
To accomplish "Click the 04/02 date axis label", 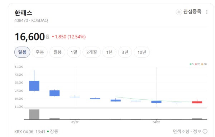I will point(156,122).
